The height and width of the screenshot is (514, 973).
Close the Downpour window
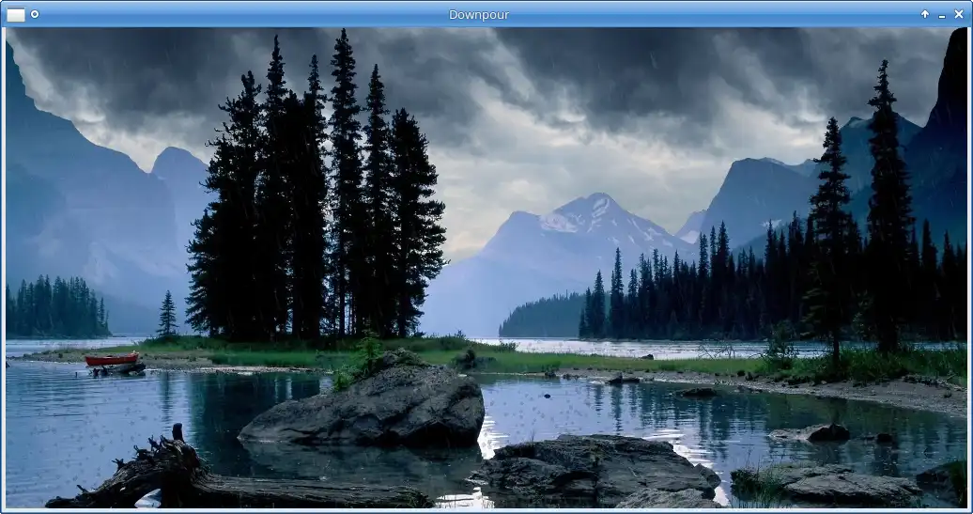click(x=959, y=14)
